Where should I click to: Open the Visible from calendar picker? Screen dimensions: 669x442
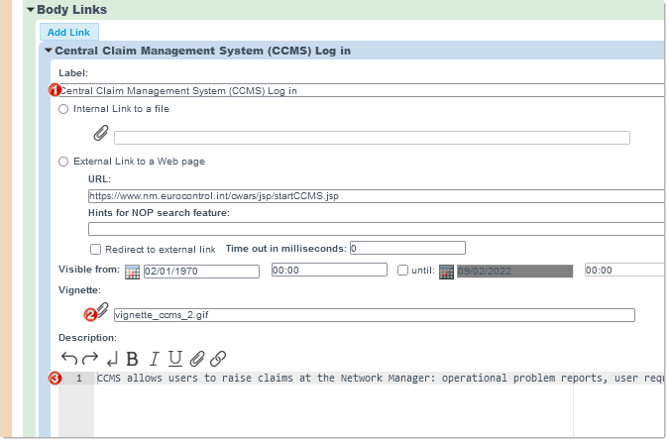(x=132, y=272)
